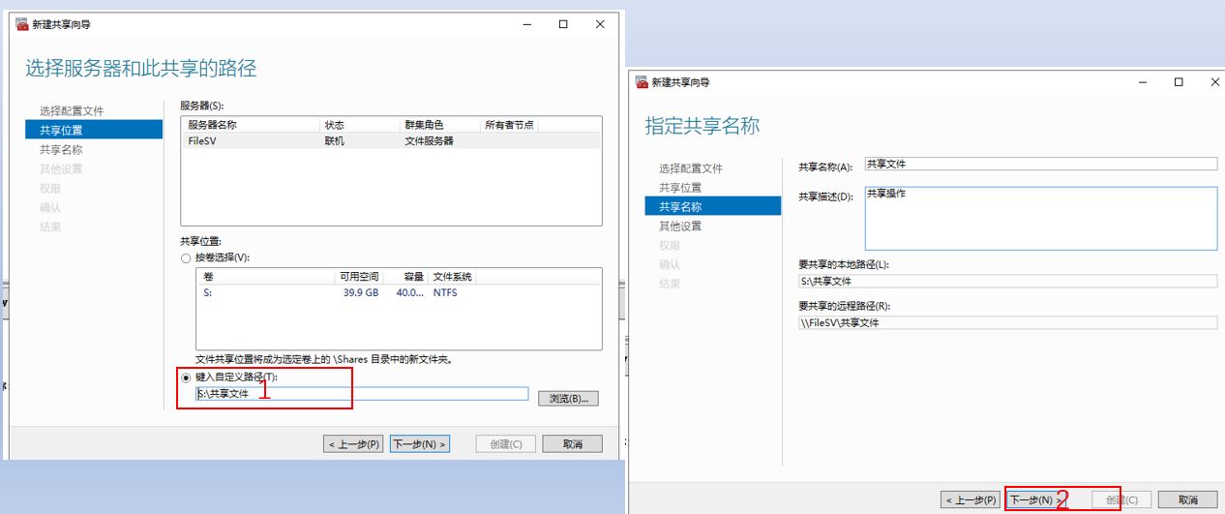Open 共享位置 step in left wizard
The image size is (1225, 514).
pos(94,130)
